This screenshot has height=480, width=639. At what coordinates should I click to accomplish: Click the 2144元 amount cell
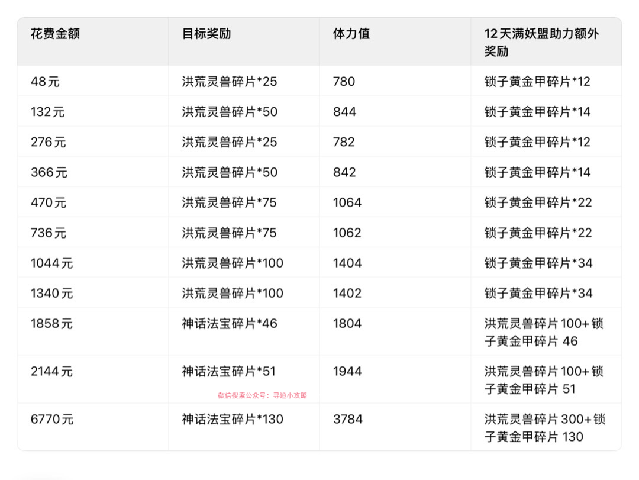point(52,372)
